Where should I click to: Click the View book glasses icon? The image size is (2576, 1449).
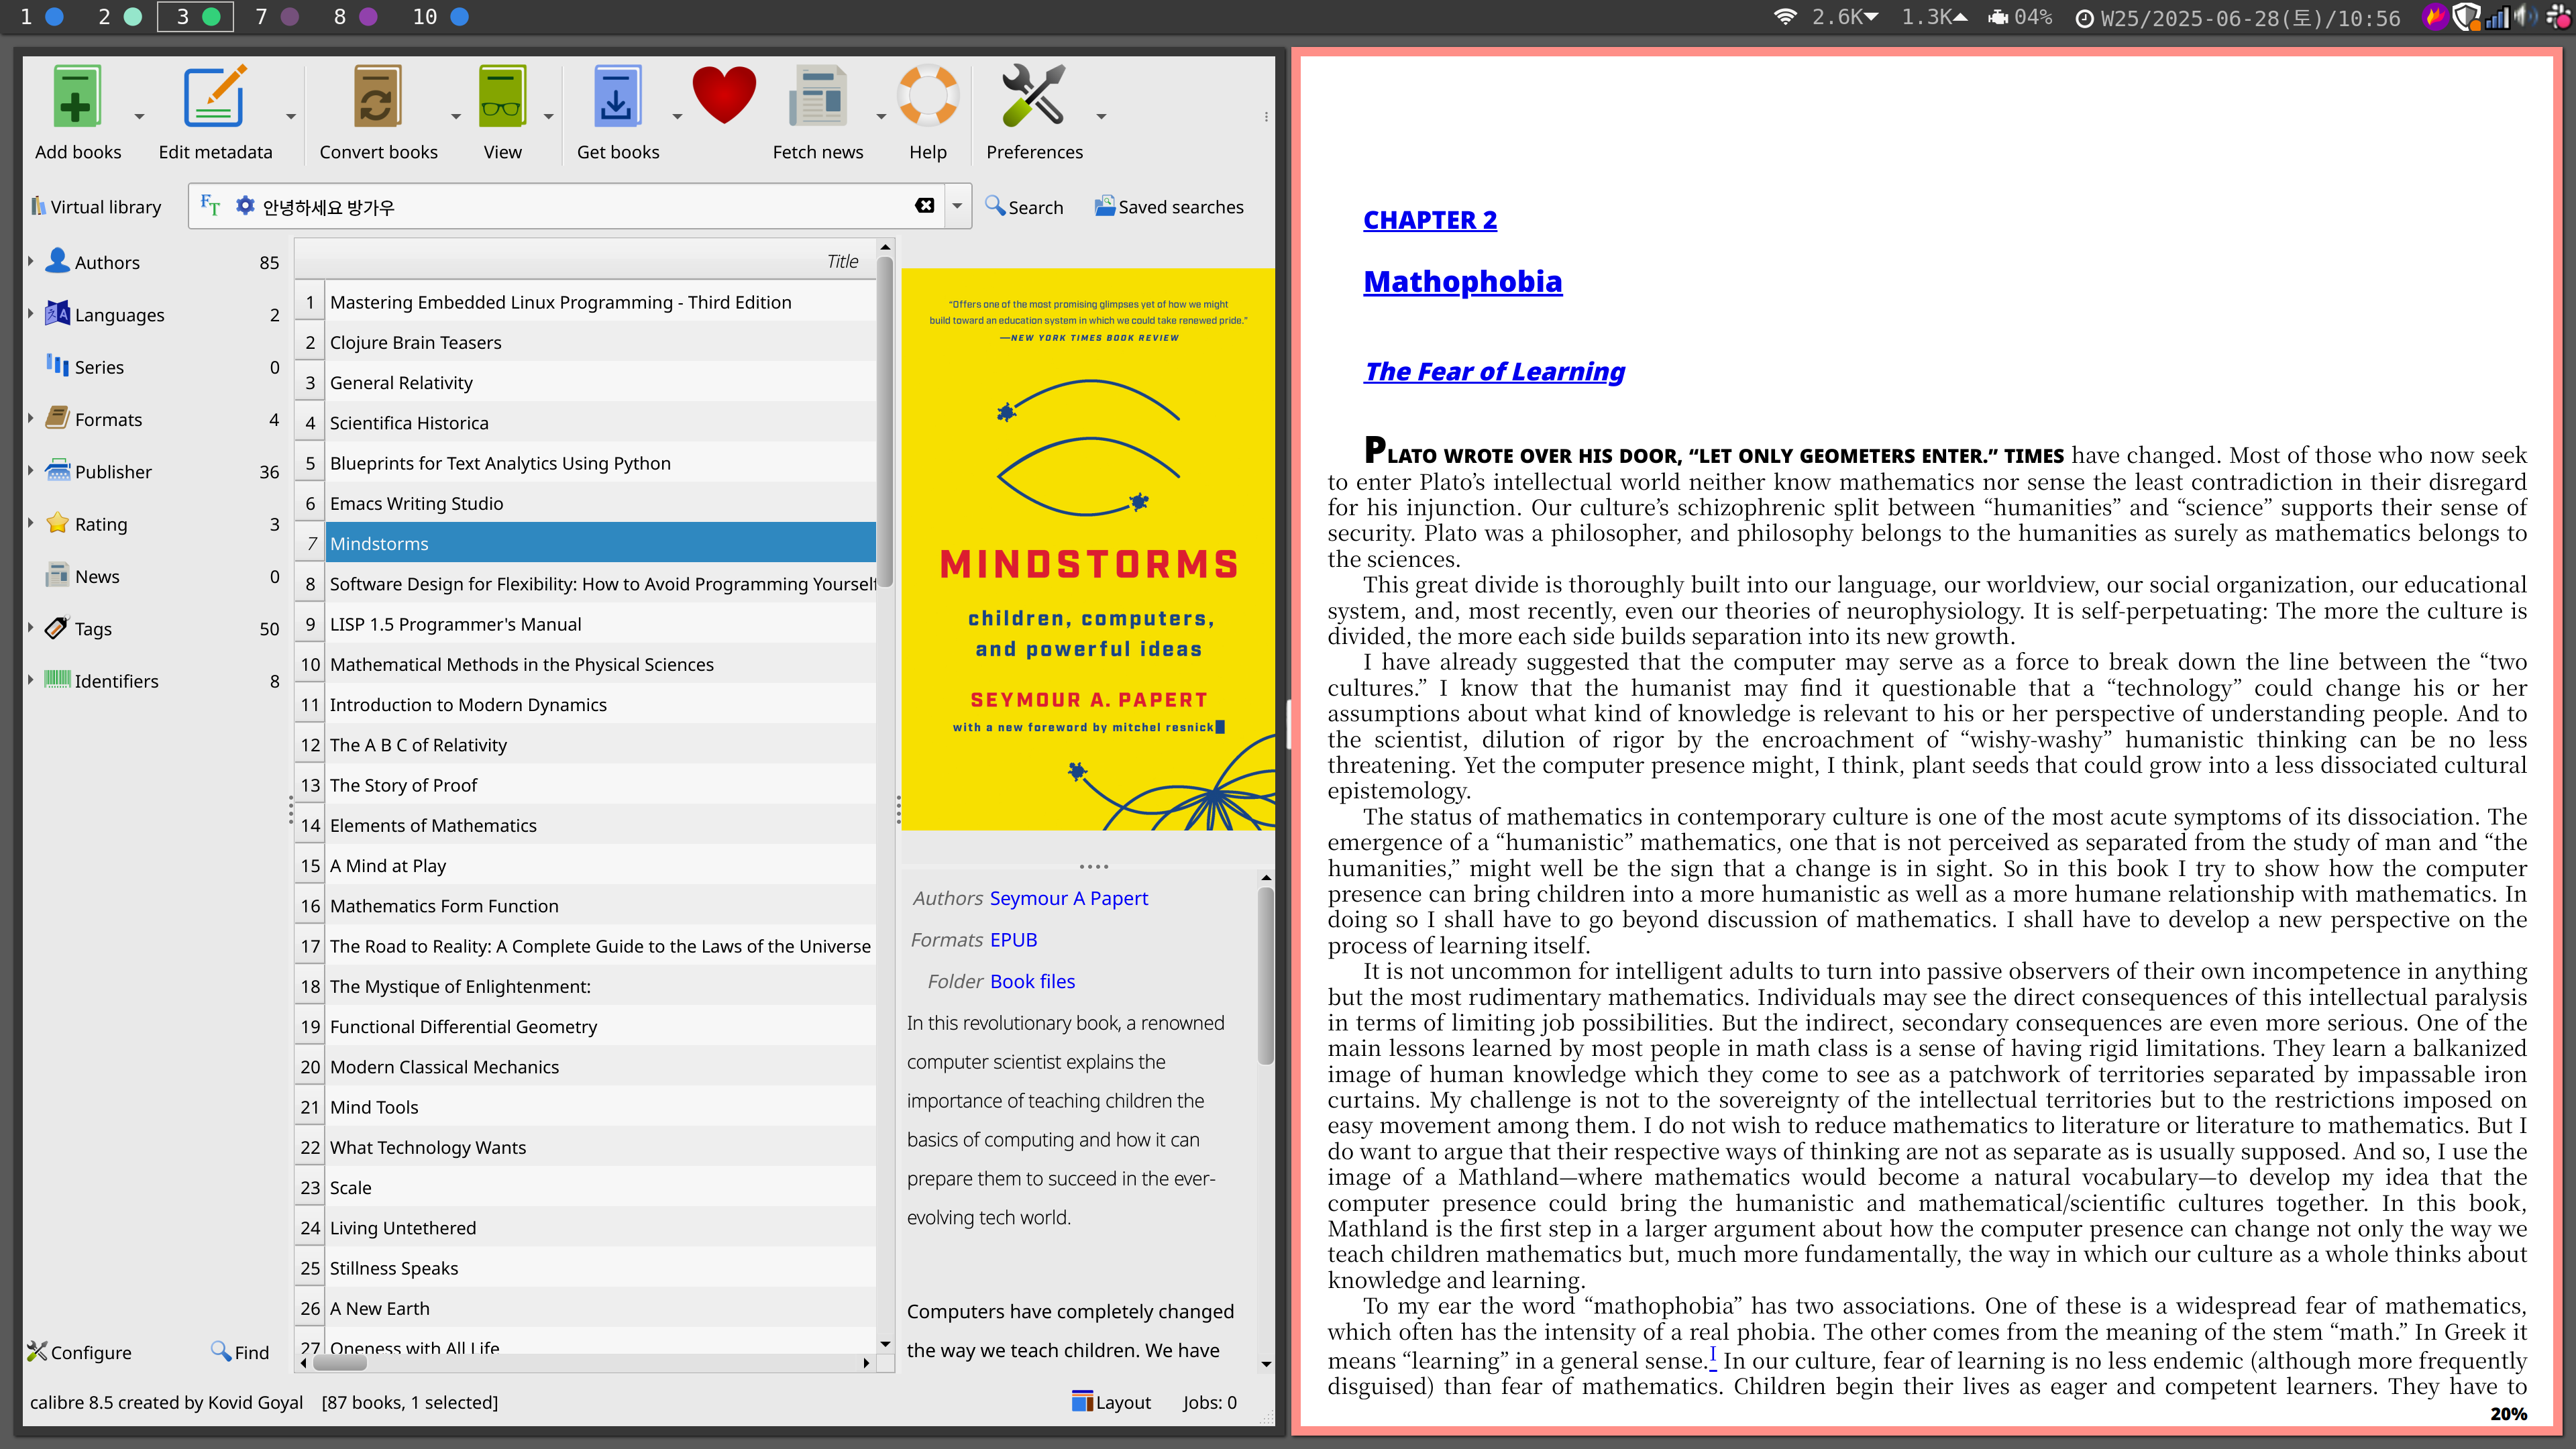tap(502, 97)
